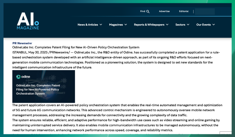This screenshot has height=137, width=235.
Task: Click the chevron beside Our Events
Action: 213,24
